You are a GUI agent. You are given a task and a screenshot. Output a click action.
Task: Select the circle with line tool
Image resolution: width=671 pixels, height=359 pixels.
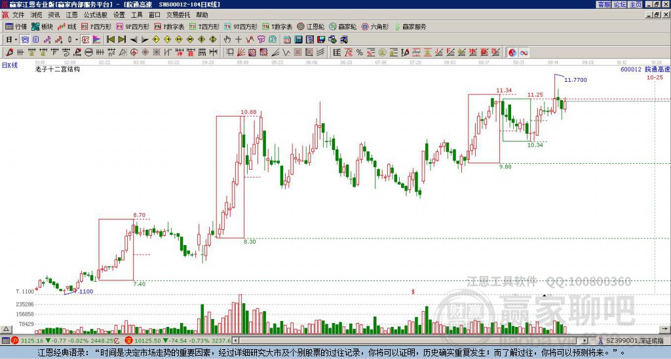88,52
